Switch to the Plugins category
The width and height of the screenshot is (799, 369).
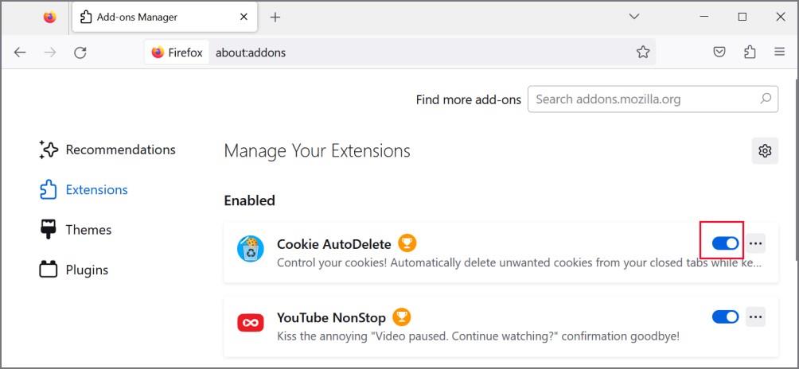coord(74,270)
